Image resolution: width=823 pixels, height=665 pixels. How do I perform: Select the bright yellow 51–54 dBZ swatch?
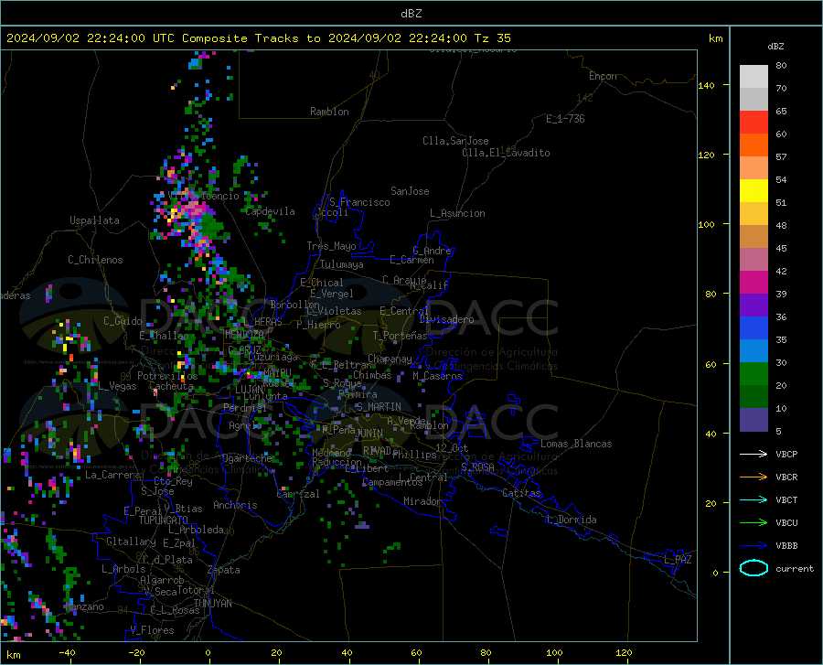pos(754,191)
